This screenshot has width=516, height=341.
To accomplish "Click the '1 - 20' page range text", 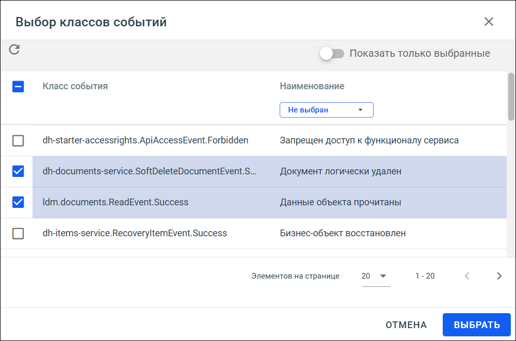I will click(425, 276).
